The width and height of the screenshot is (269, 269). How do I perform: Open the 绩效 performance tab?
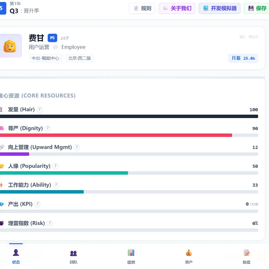coord(131,256)
